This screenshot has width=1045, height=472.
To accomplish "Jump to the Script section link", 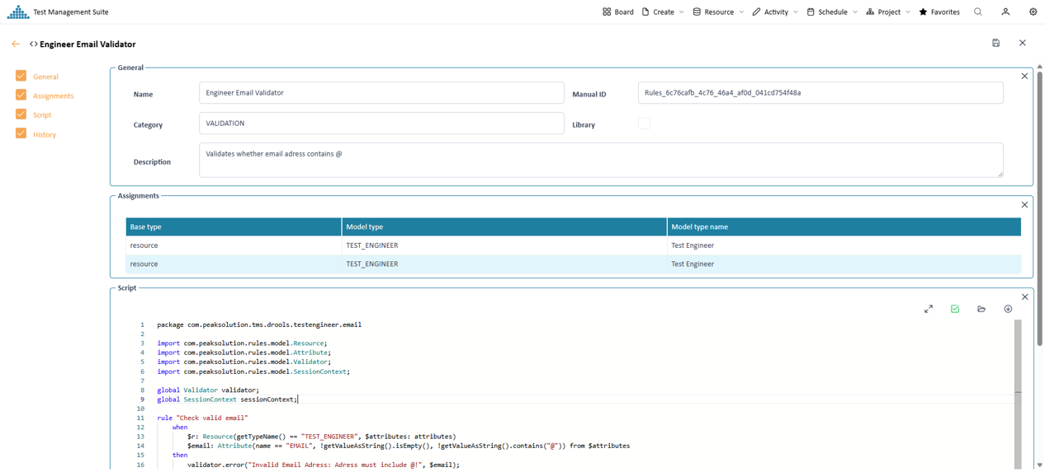I will coord(42,115).
